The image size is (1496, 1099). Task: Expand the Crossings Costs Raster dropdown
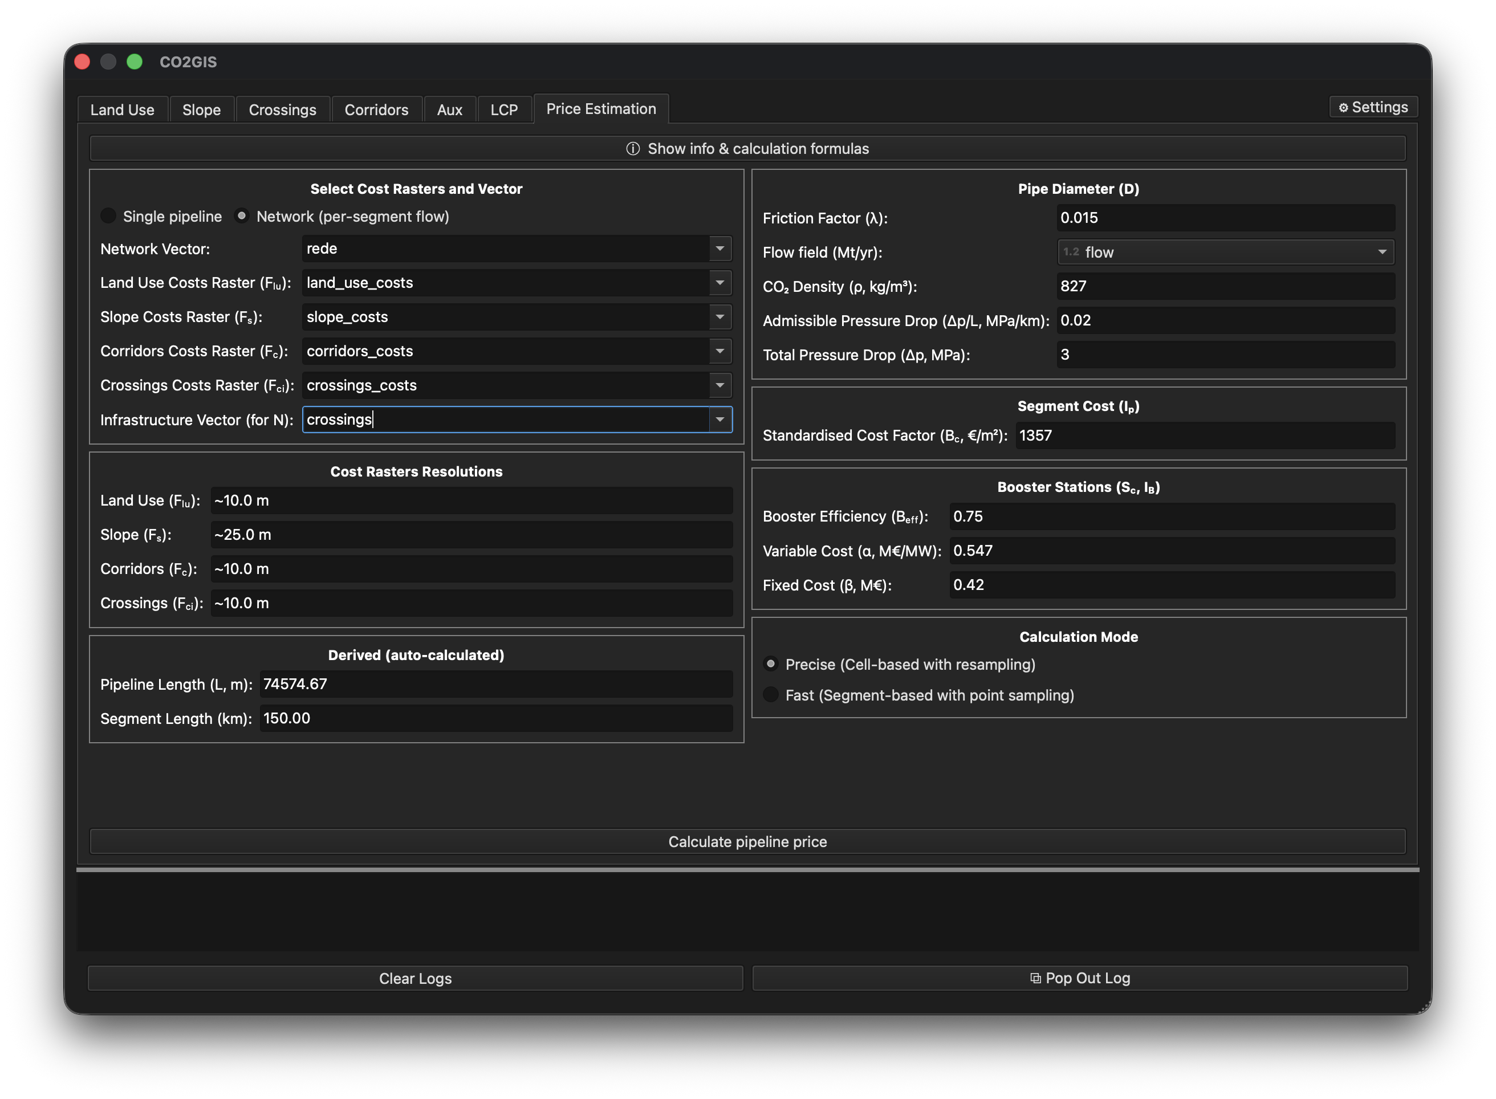719,385
